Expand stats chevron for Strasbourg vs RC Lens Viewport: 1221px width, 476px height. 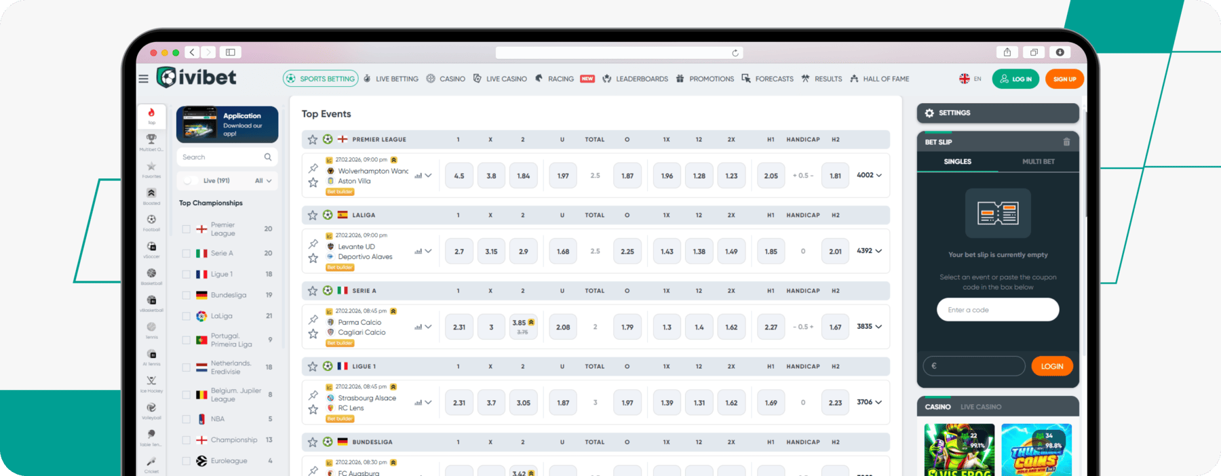pyautogui.click(x=428, y=402)
